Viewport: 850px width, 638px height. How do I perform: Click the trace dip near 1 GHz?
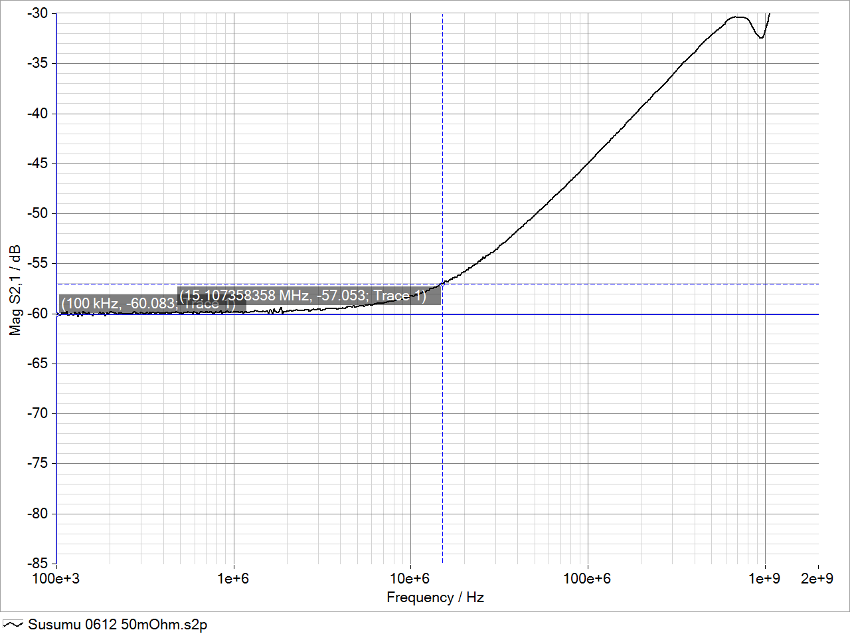(761, 38)
